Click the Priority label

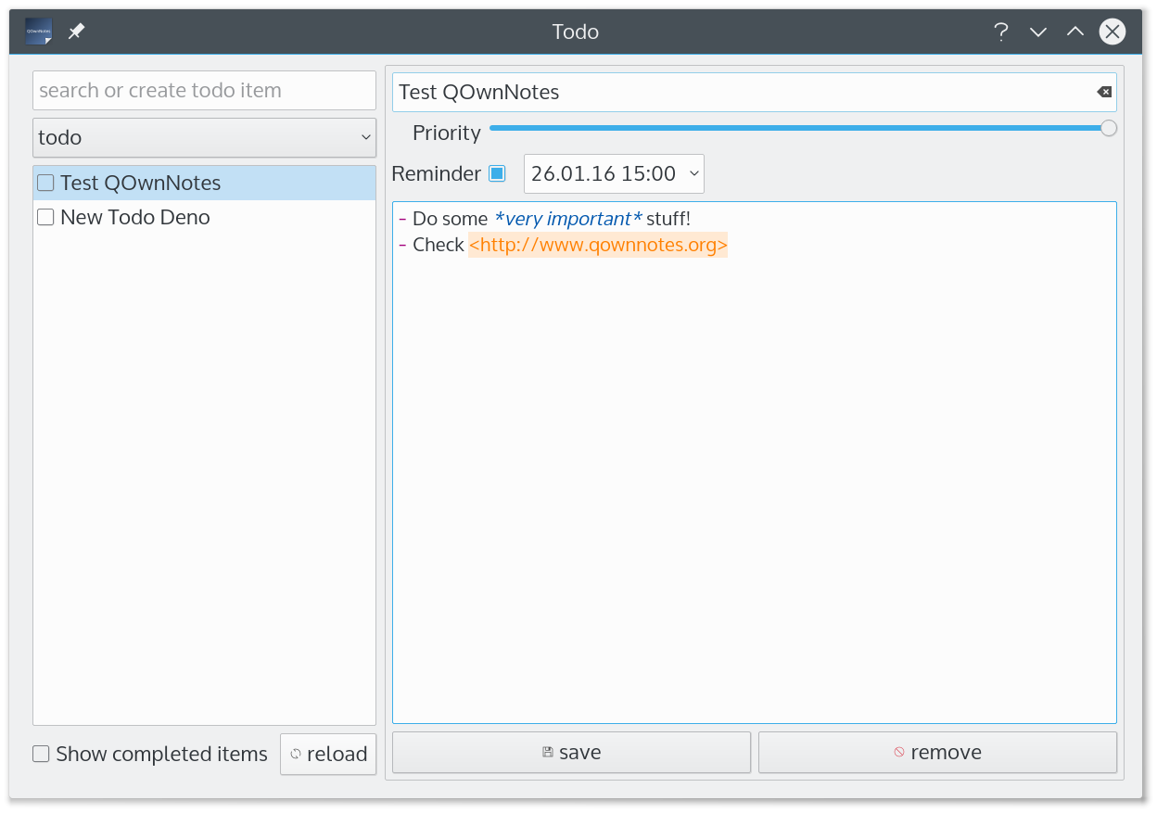coord(447,133)
